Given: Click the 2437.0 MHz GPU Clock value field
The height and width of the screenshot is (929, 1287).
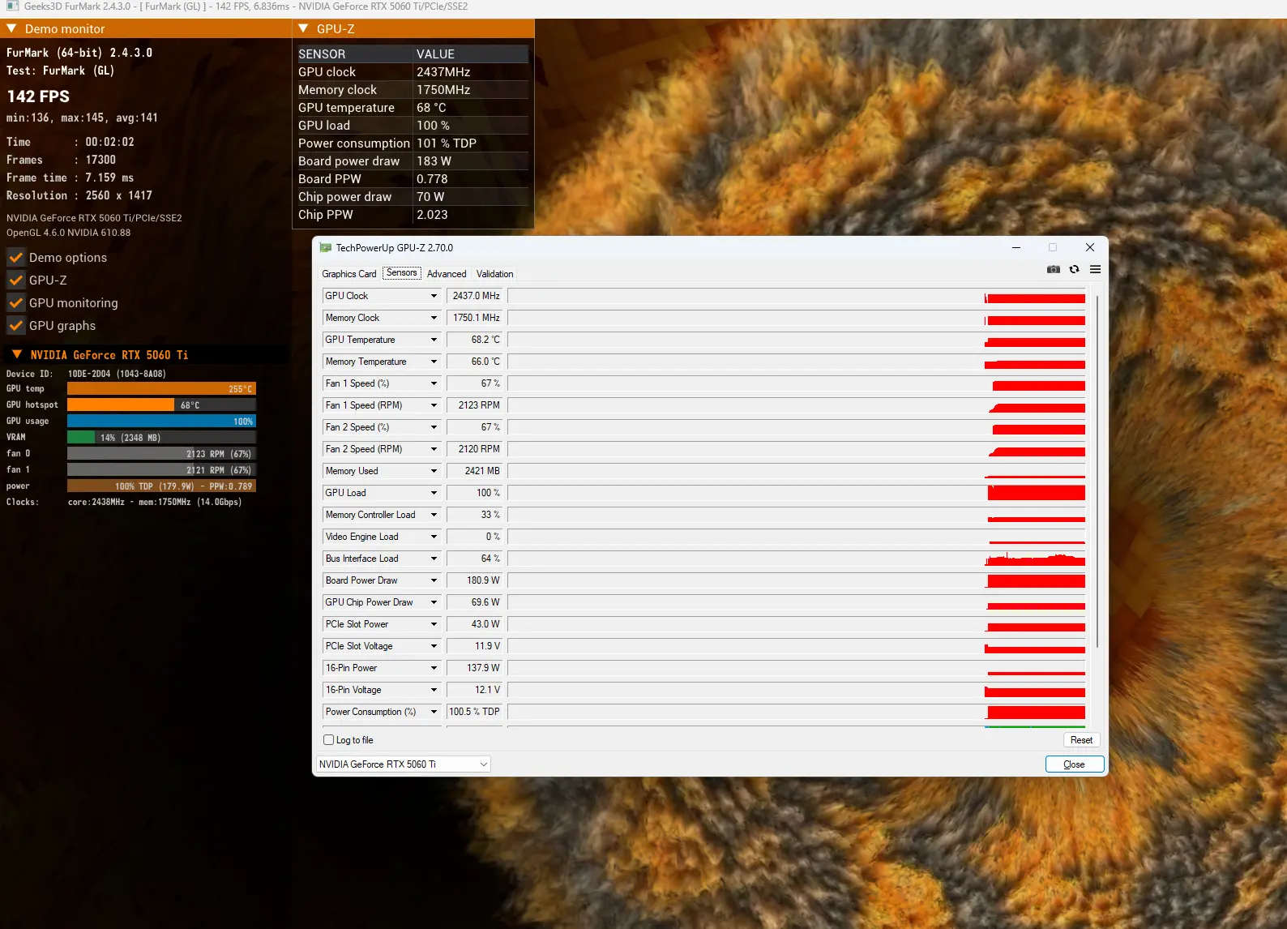Looking at the screenshot, I should 475,296.
